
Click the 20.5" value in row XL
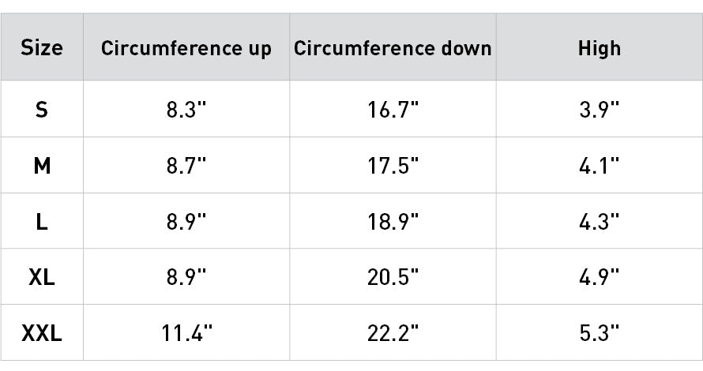tap(393, 277)
